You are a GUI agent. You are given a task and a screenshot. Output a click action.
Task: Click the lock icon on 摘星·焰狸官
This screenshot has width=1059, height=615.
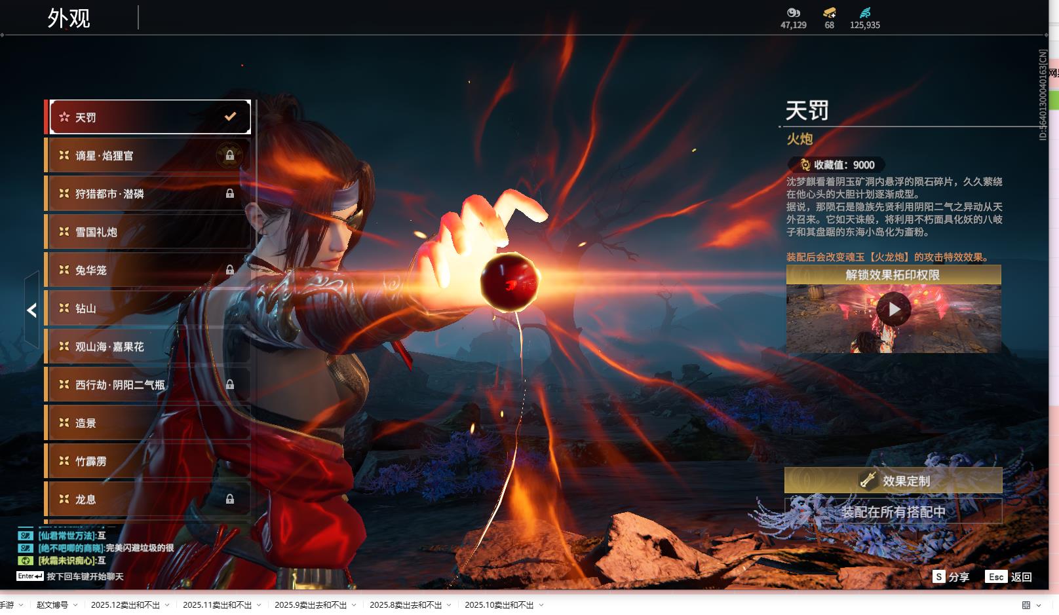(229, 155)
